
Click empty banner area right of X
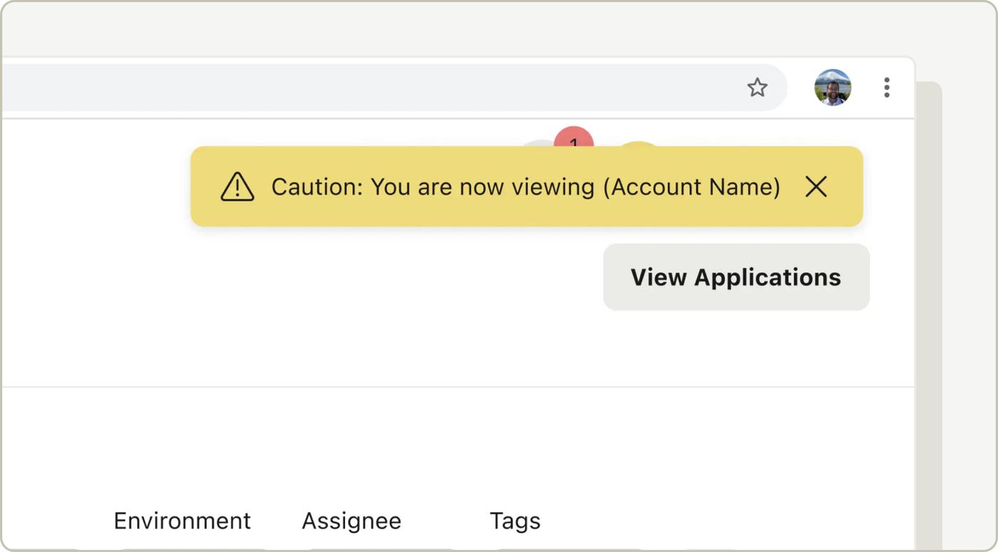coord(847,187)
